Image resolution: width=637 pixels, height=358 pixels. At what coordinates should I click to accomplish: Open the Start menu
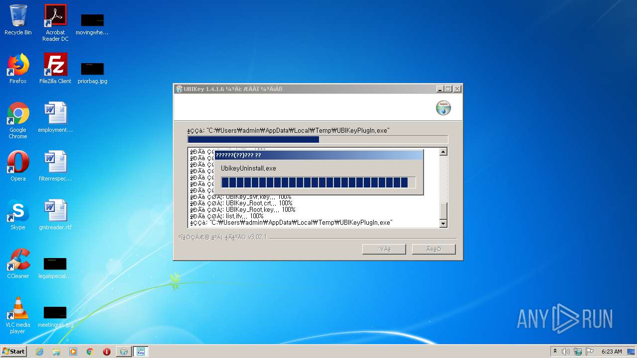tap(14, 352)
